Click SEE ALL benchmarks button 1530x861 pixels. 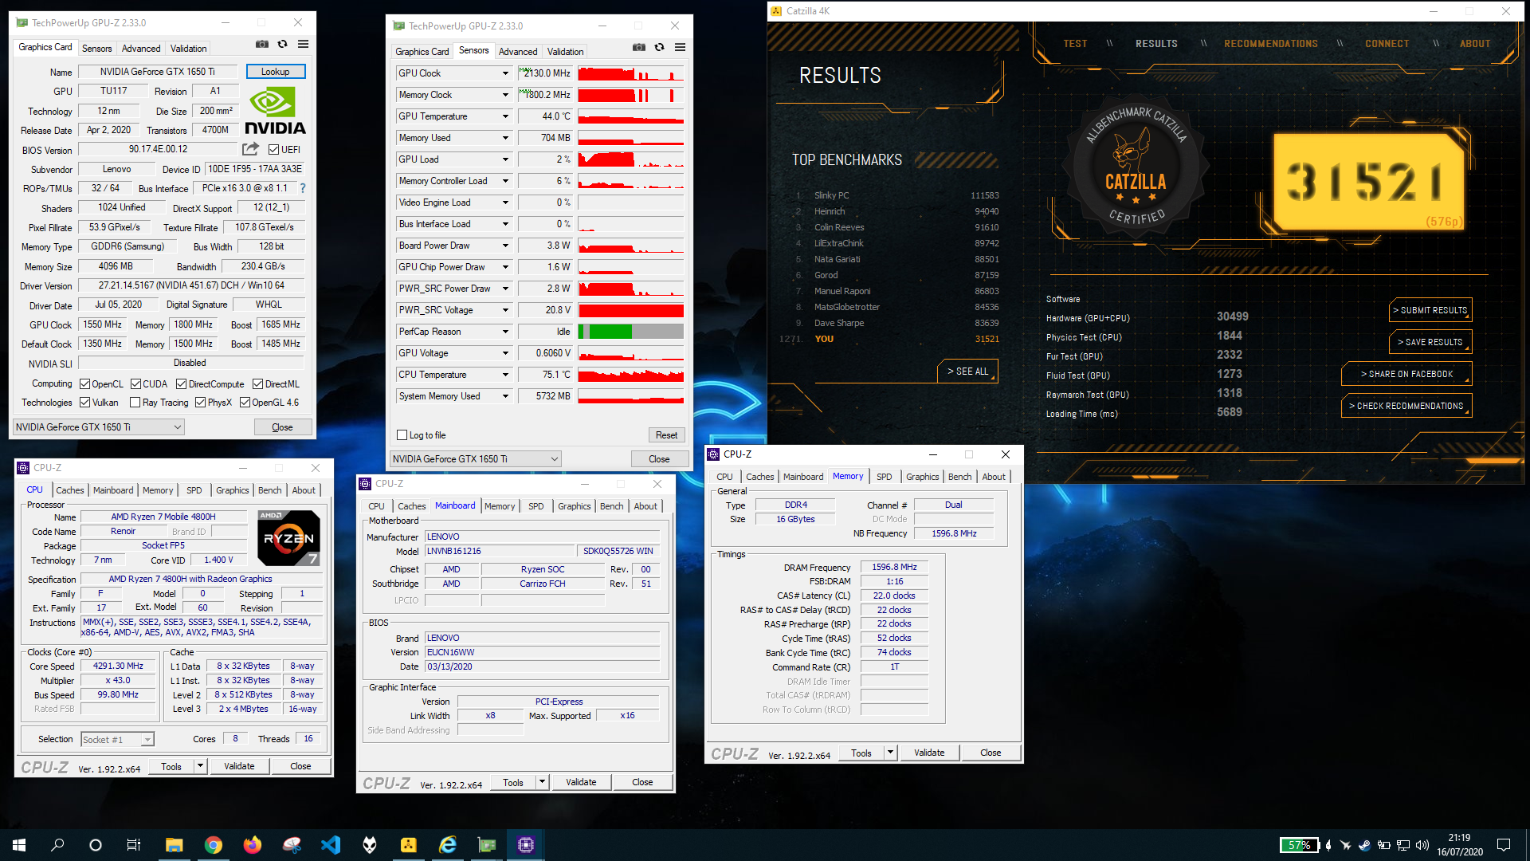[967, 372]
